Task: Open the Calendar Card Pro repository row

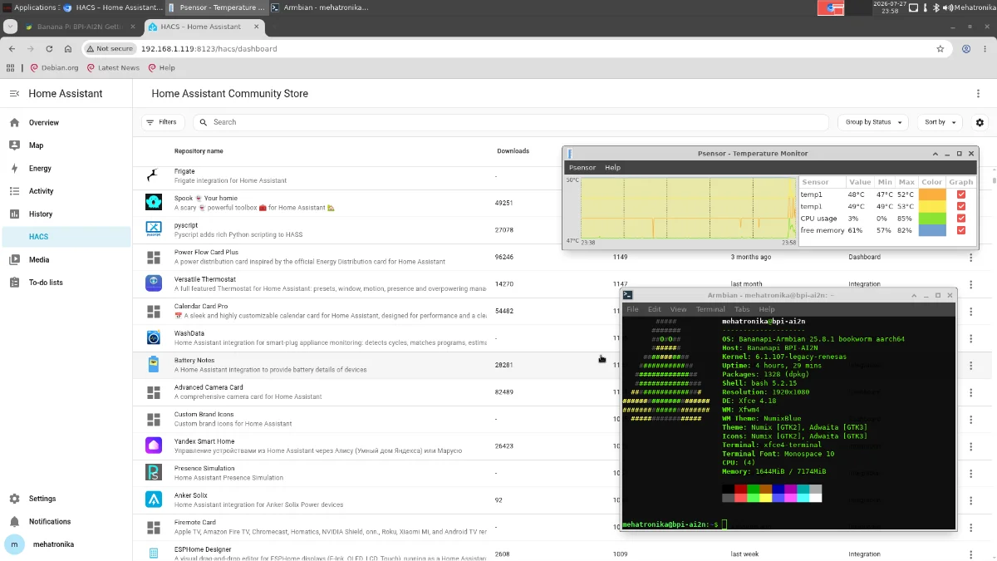Action: coord(563,311)
